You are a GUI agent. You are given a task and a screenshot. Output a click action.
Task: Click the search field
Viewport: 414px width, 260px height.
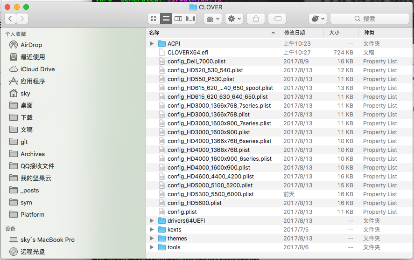(370, 19)
